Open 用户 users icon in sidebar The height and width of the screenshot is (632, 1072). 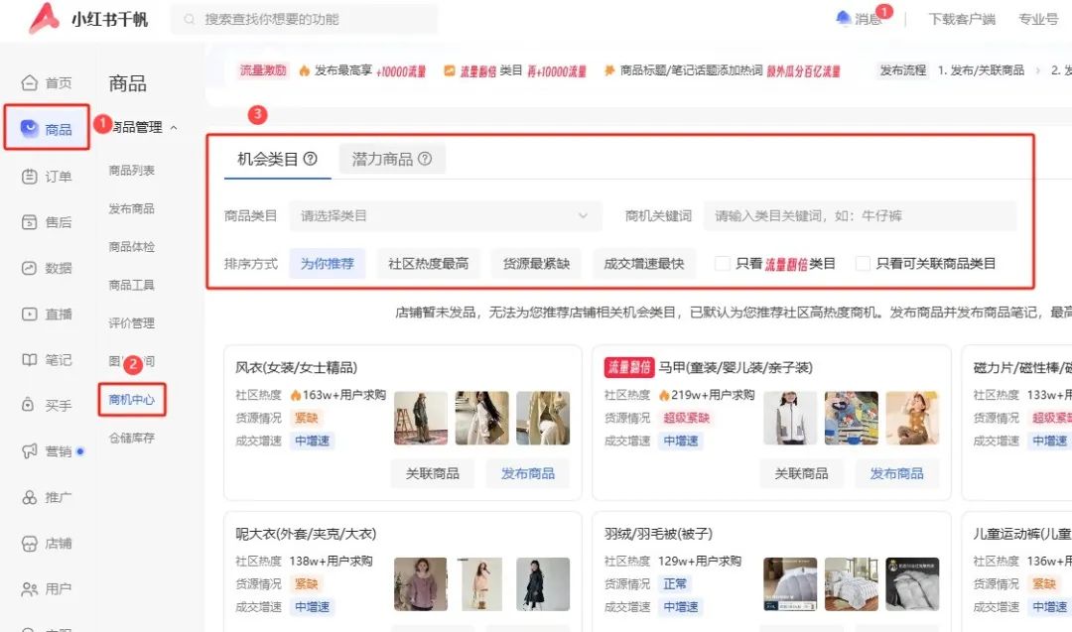click(30, 589)
